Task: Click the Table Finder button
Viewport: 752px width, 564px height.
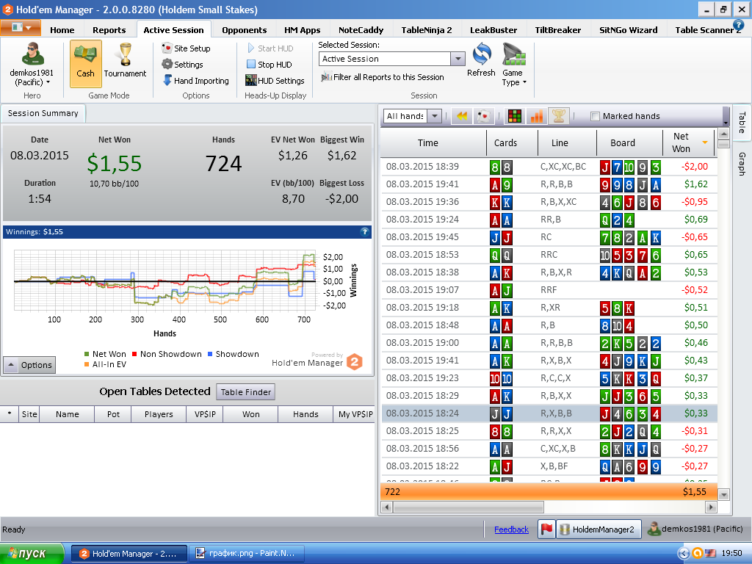Action: click(245, 392)
